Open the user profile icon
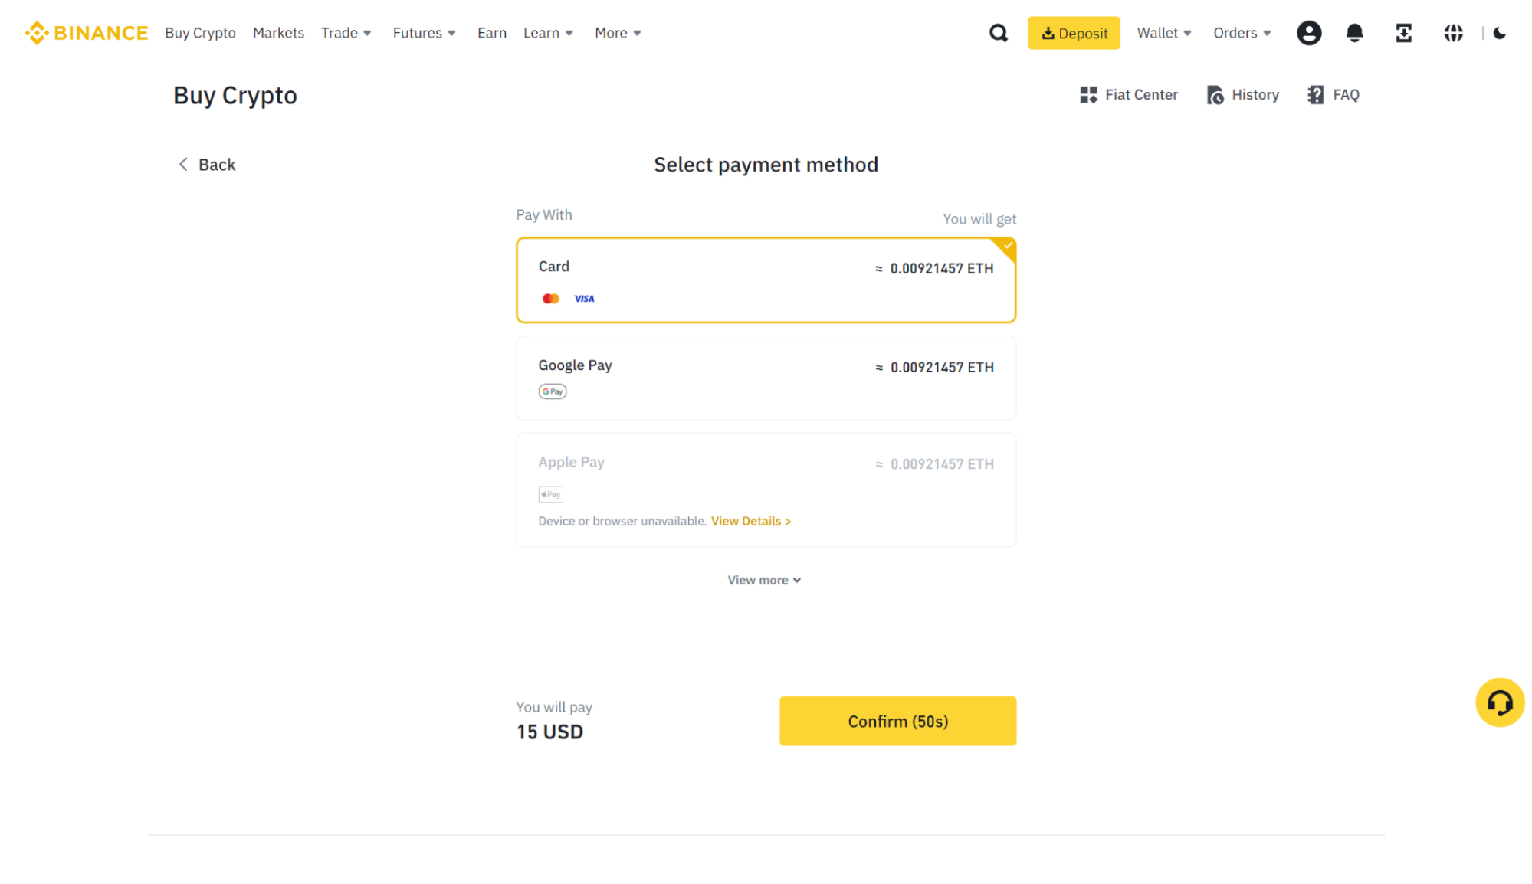1532x884 pixels. 1309,33
